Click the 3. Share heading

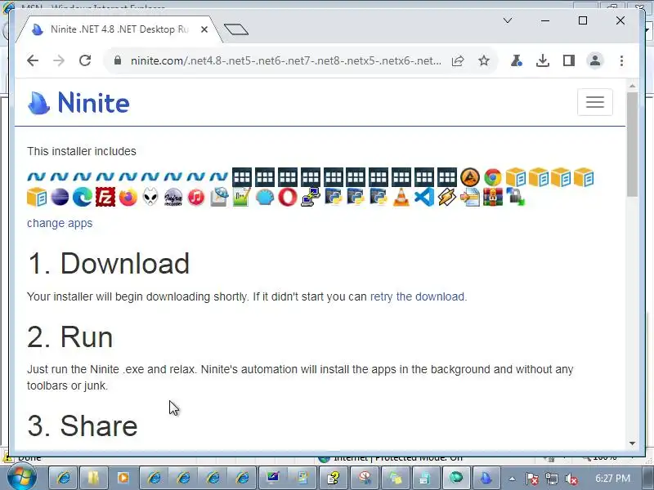83,425
